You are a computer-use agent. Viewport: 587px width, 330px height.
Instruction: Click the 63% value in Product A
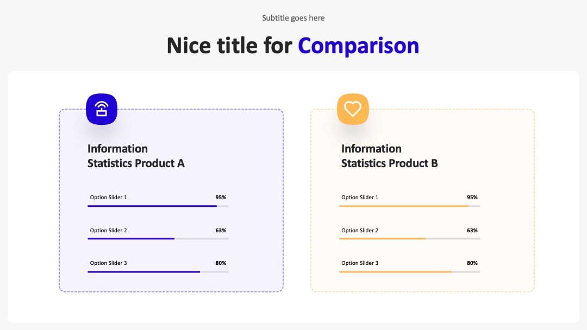click(221, 230)
